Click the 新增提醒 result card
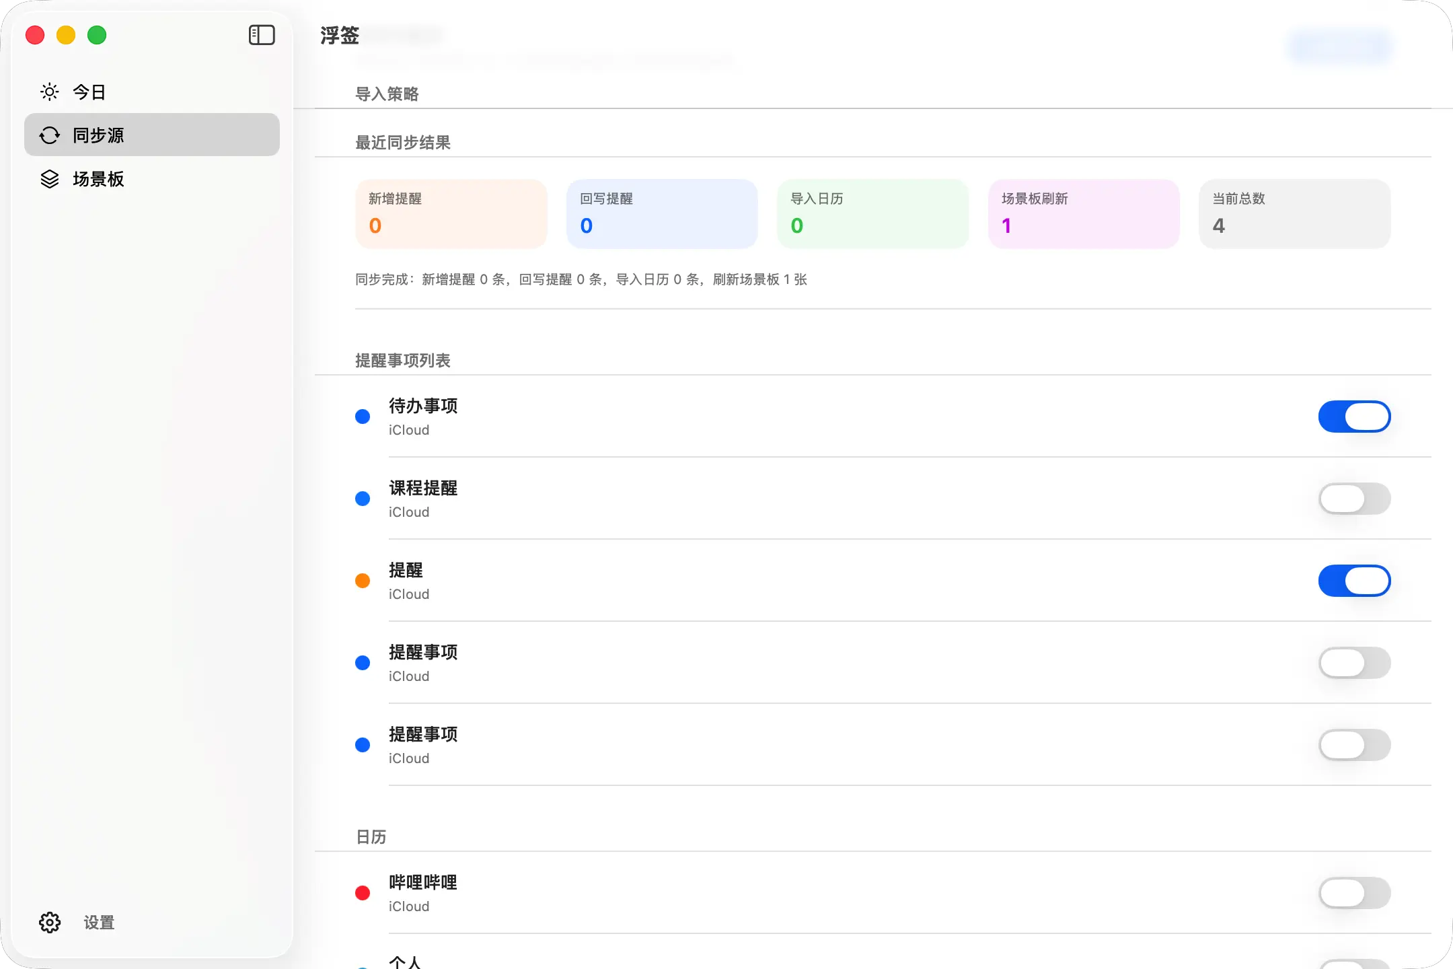The width and height of the screenshot is (1453, 969). [451, 213]
